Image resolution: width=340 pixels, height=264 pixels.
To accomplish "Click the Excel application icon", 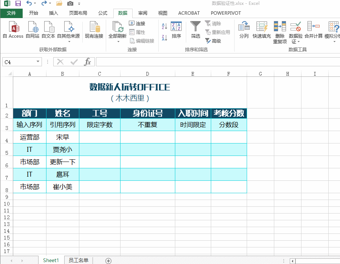I will coord(7,3).
